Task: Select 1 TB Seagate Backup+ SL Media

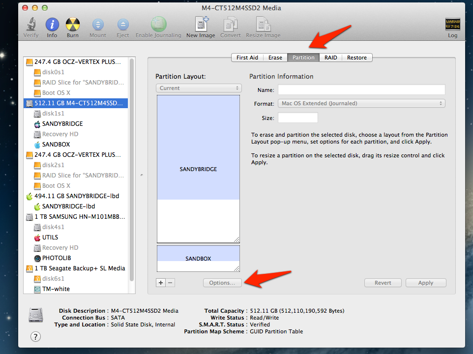Action: (75, 268)
